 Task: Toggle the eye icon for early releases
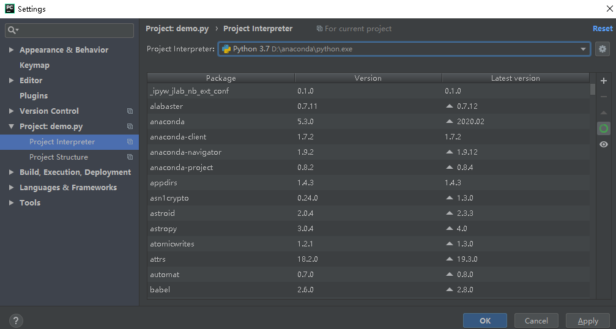tap(604, 144)
